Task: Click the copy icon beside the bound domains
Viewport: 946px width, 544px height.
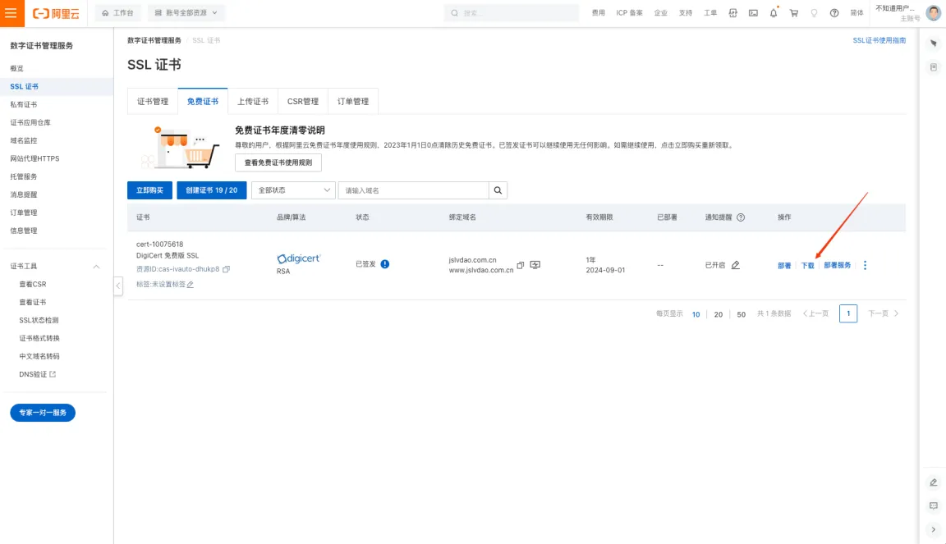Action: [521, 265]
